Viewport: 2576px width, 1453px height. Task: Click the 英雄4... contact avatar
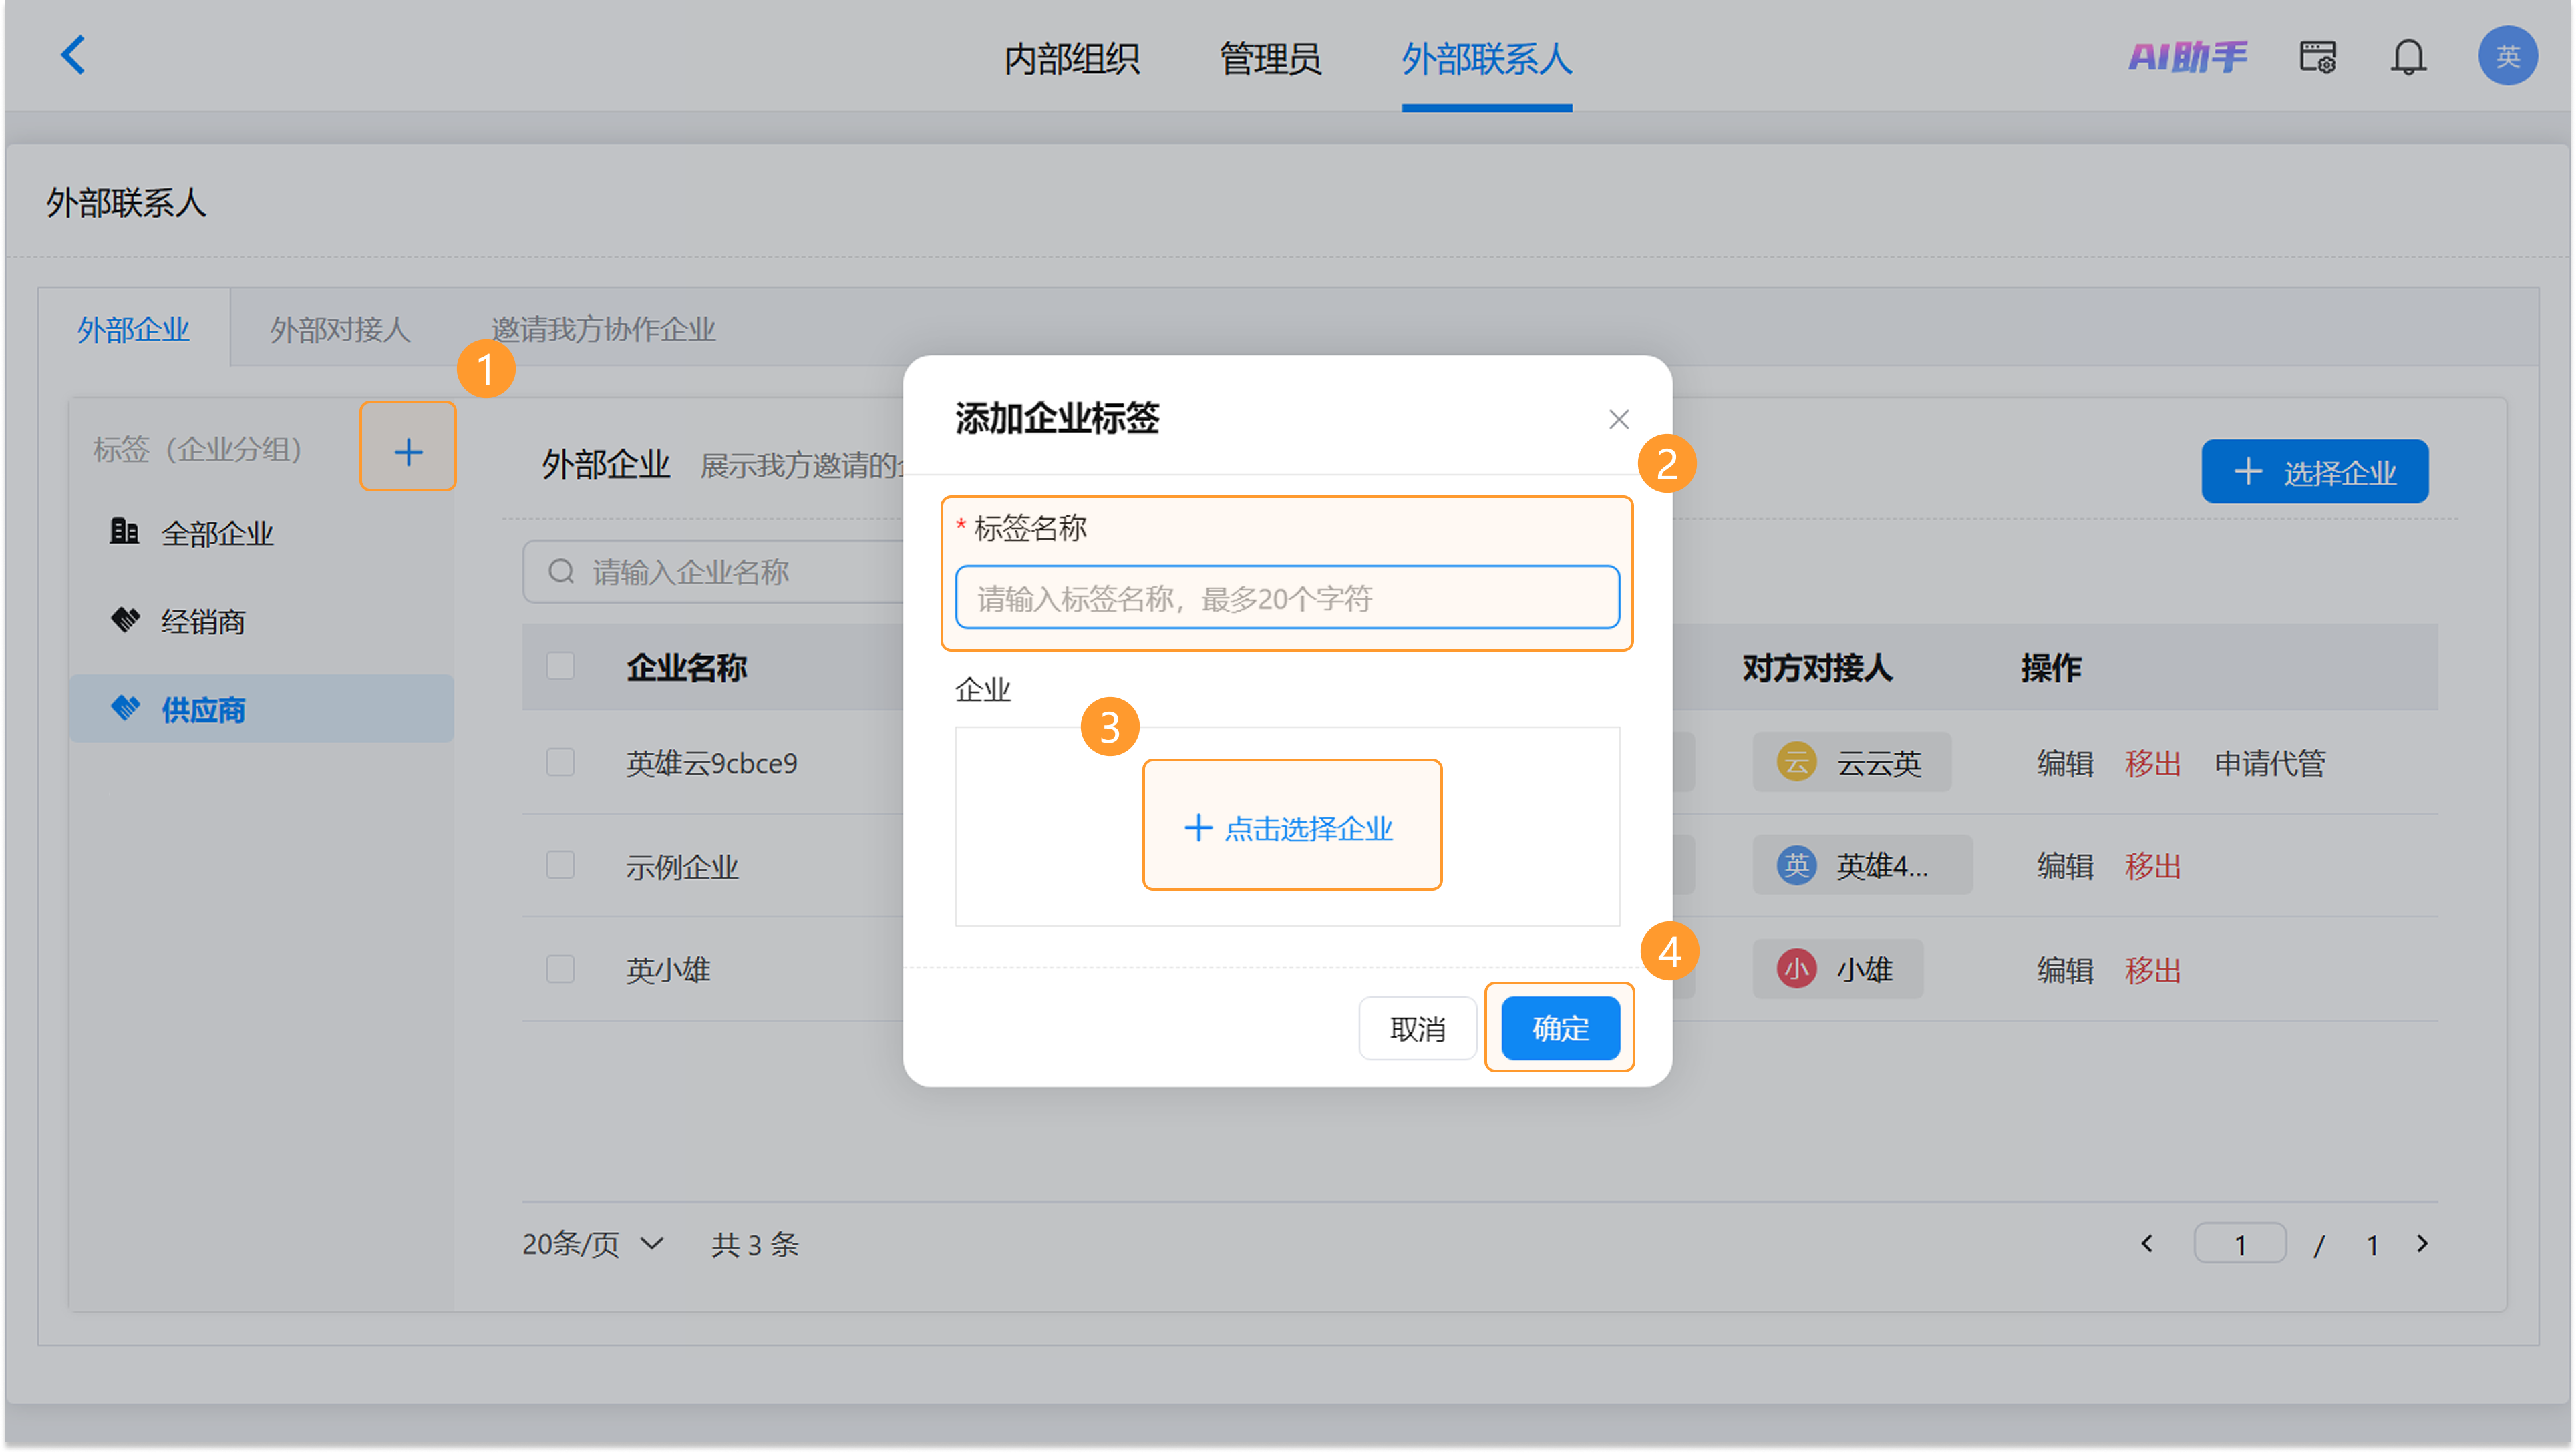tap(1796, 865)
